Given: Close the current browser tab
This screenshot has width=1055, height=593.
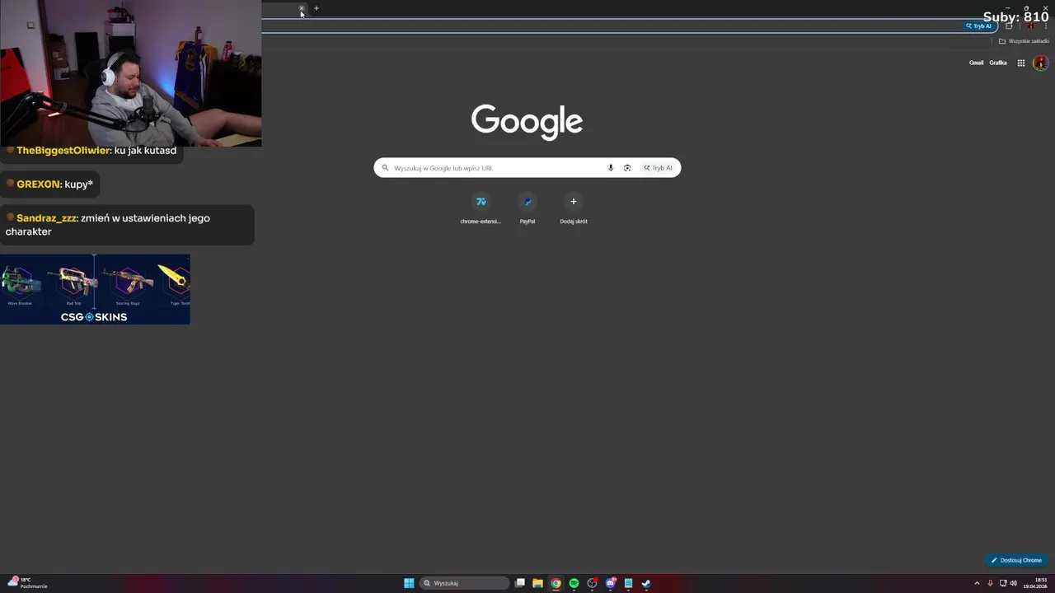Looking at the screenshot, I should (x=302, y=8).
